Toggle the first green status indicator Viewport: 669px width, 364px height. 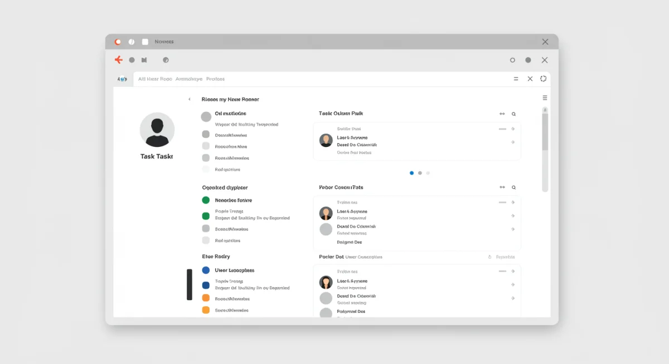[206, 200]
